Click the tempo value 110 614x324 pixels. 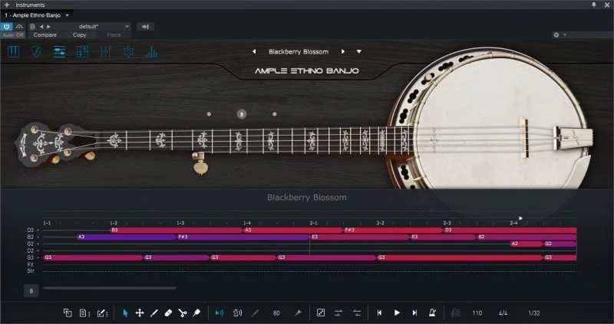click(477, 313)
